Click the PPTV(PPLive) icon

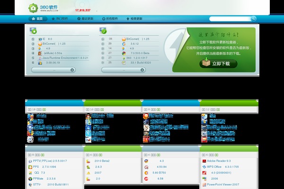point(30,161)
